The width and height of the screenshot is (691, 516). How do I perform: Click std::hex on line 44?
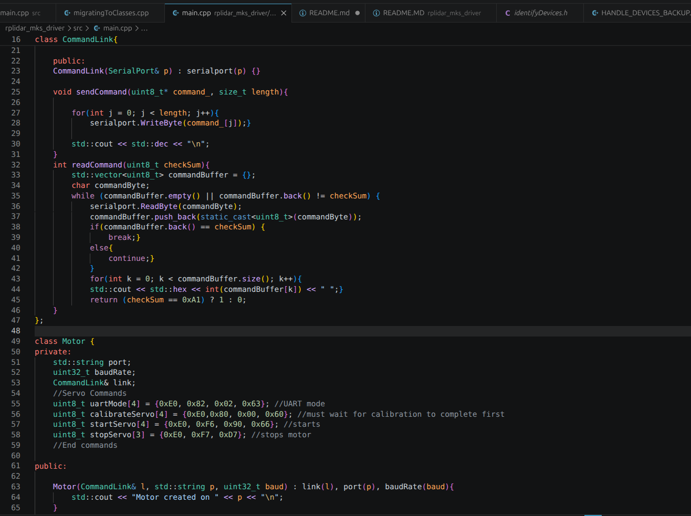pos(169,289)
